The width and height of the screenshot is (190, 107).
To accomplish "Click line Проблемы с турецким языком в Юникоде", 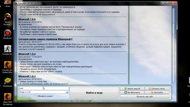I will click(40, 10).
